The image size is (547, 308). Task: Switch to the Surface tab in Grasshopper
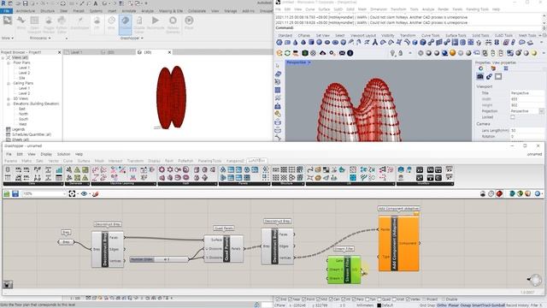coord(84,161)
